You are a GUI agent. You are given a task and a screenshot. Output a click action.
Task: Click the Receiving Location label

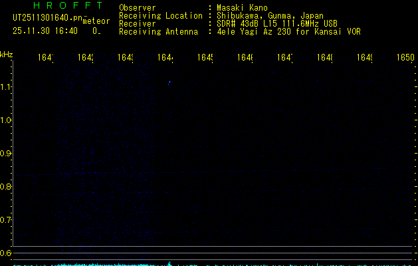[x=161, y=16]
